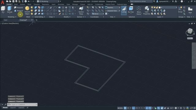Select the Box solid tool

3,10
